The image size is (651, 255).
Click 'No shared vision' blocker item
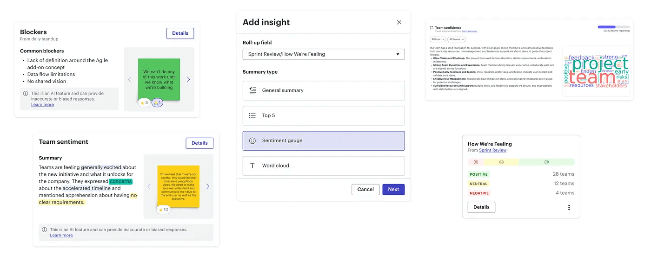[x=46, y=82]
